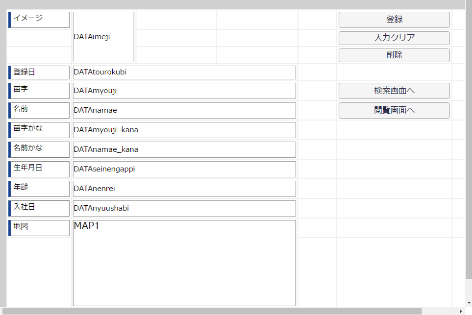Select the 苗字かな label
This screenshot has width=472, height=315.
click(39, 130)
